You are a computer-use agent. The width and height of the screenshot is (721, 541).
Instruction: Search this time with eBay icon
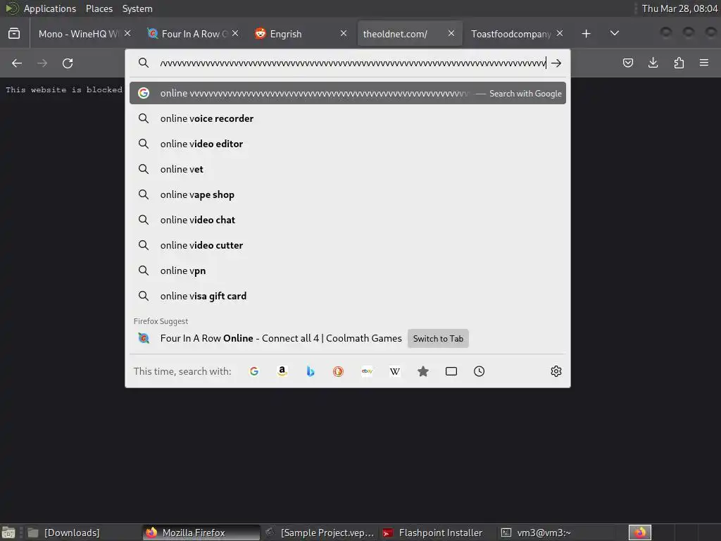click(x=367, y=371)
